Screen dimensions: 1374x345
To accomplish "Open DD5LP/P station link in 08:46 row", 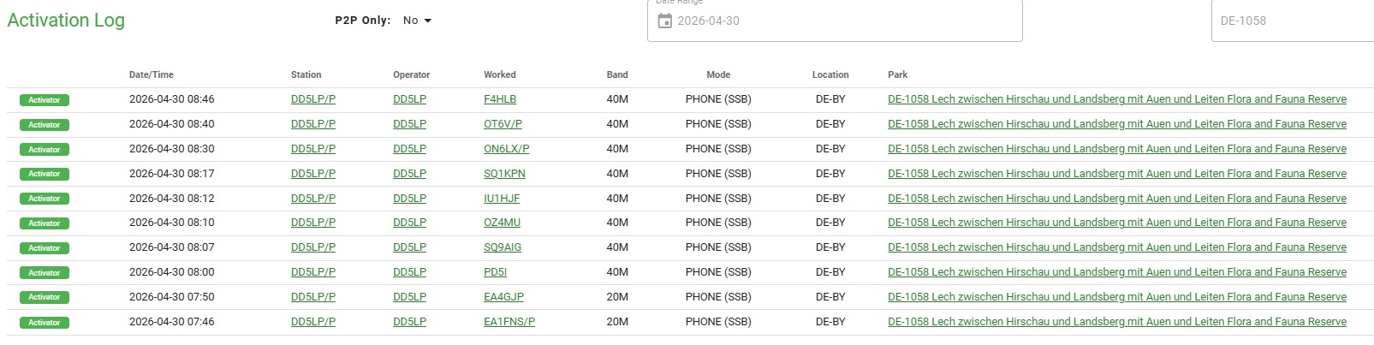I will [x=313, y=99].
